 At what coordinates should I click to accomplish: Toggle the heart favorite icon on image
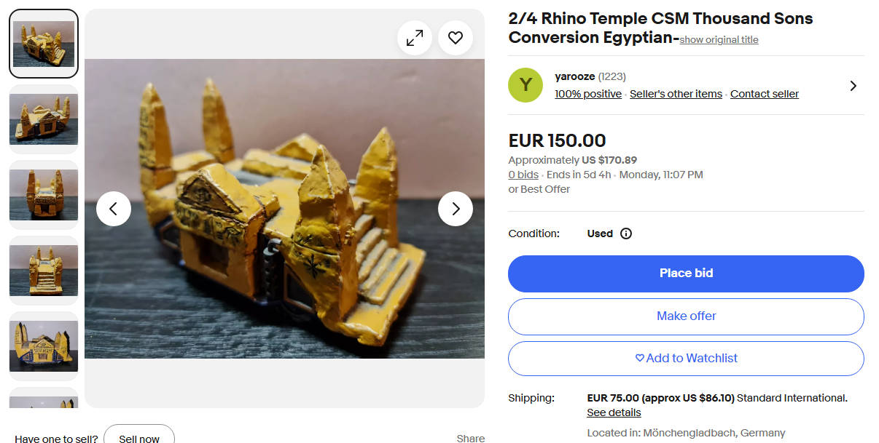point(456,38)
